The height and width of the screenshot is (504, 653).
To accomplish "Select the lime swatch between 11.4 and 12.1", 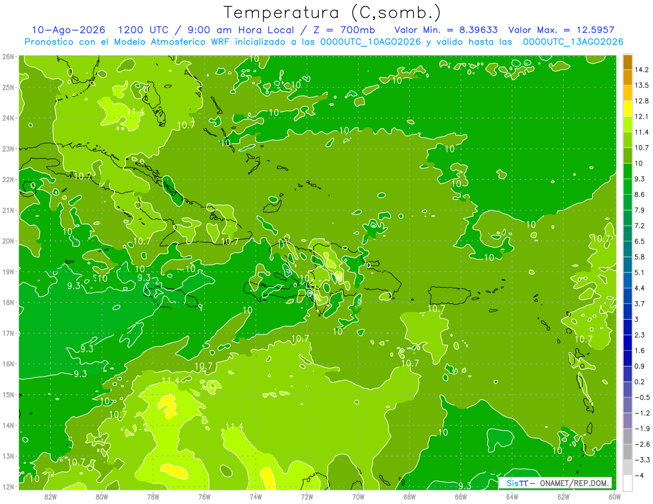I will 627,124.
